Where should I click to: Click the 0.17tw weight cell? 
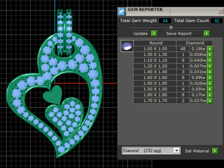click(x=198, y=95)
